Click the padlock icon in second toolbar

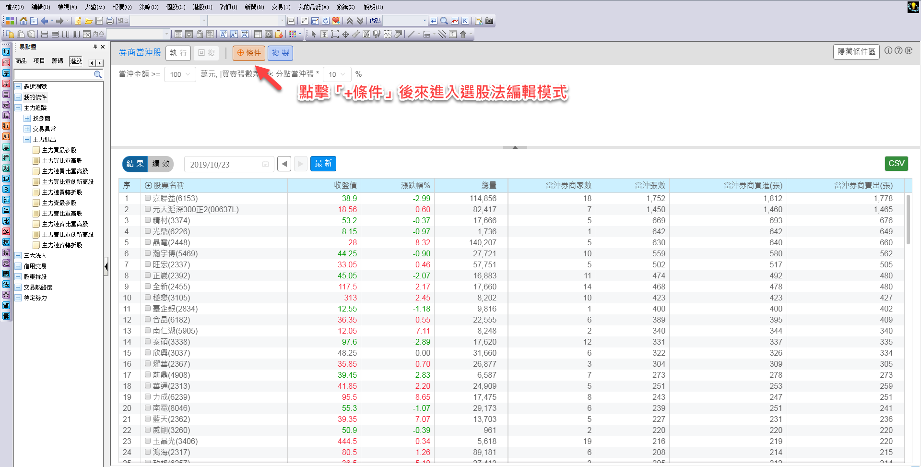(200, 34)
